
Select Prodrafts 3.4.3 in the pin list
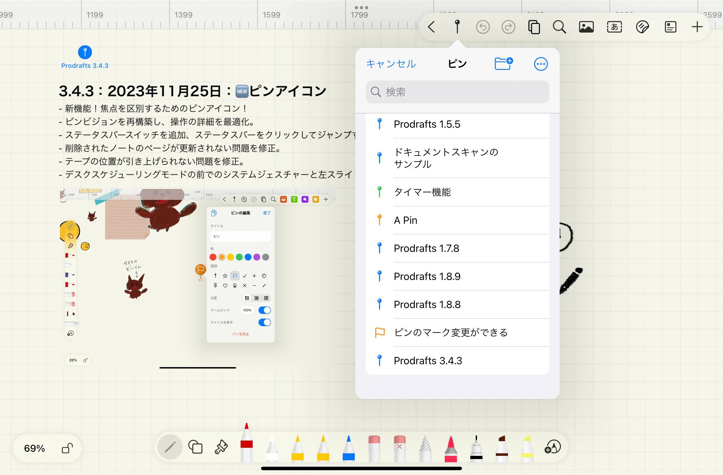457,361
